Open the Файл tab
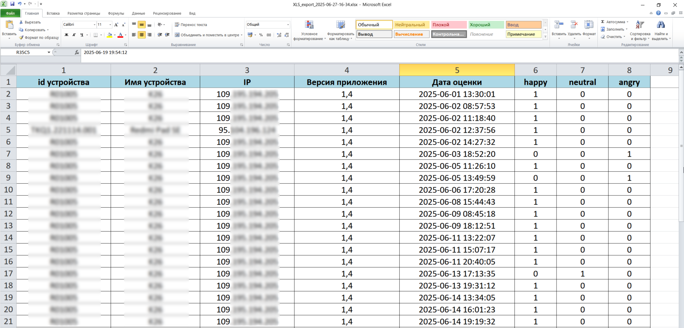The width and height of the screenshot is (684, 328). point(10,13)
